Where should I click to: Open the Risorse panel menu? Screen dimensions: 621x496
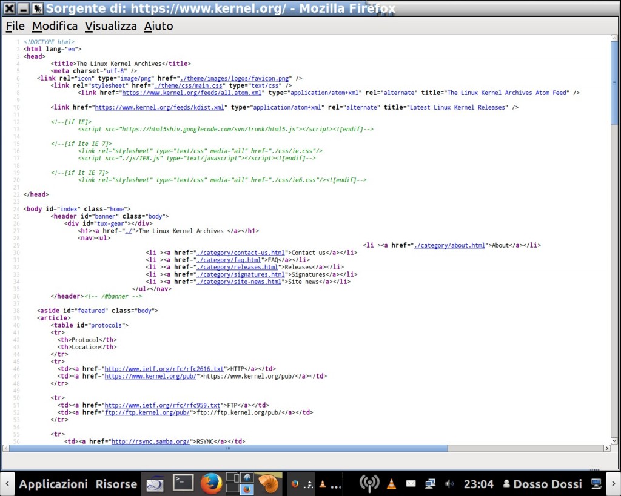[116, 484]
